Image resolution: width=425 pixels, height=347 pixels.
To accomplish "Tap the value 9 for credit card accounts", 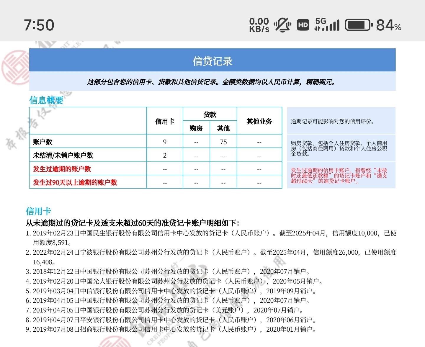I will click(x=165, y=142).
